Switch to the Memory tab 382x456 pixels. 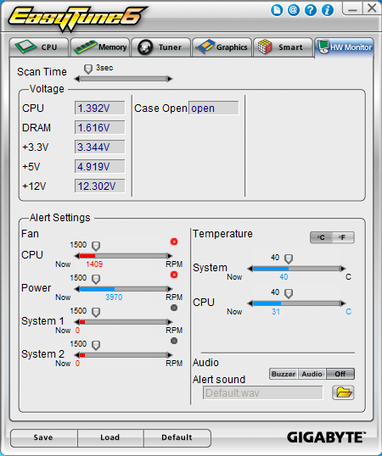click(x=100, y=47)
